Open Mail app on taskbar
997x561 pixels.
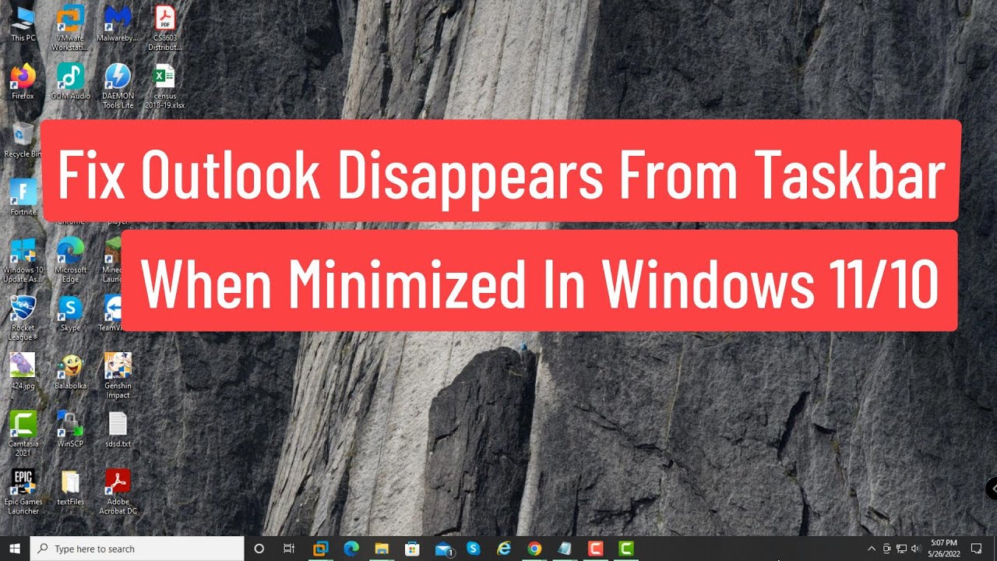(x=443, y=549)
